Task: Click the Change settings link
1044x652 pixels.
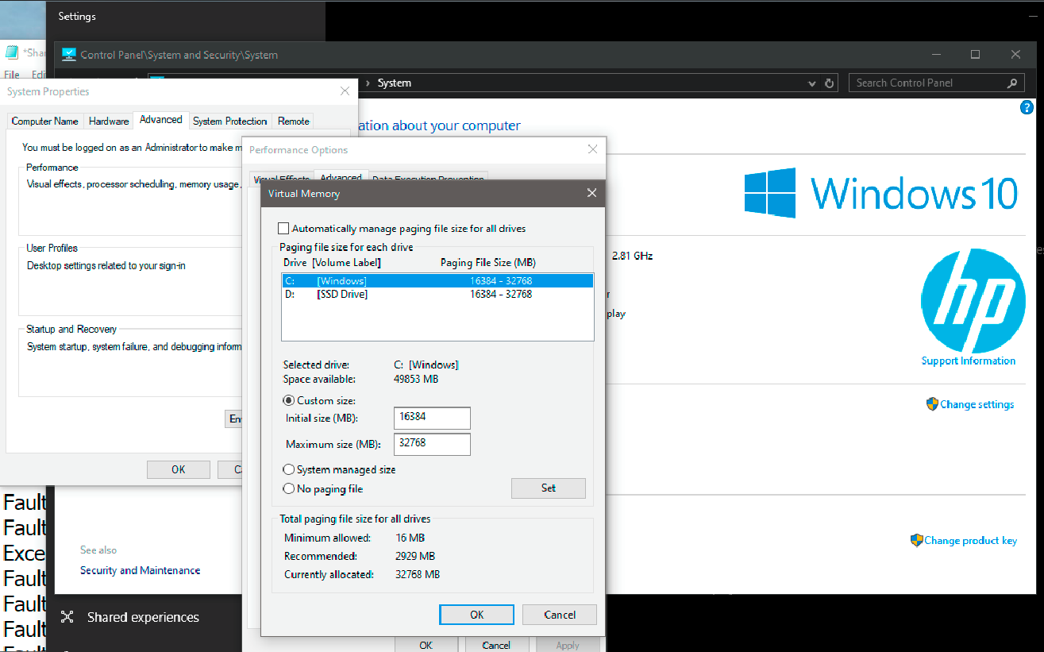Action: point(977,404)
